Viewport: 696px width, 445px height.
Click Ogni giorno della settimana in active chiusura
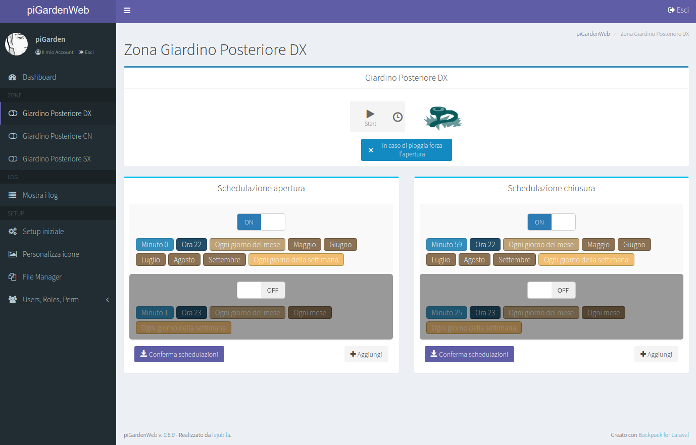[x=586, y=260]
